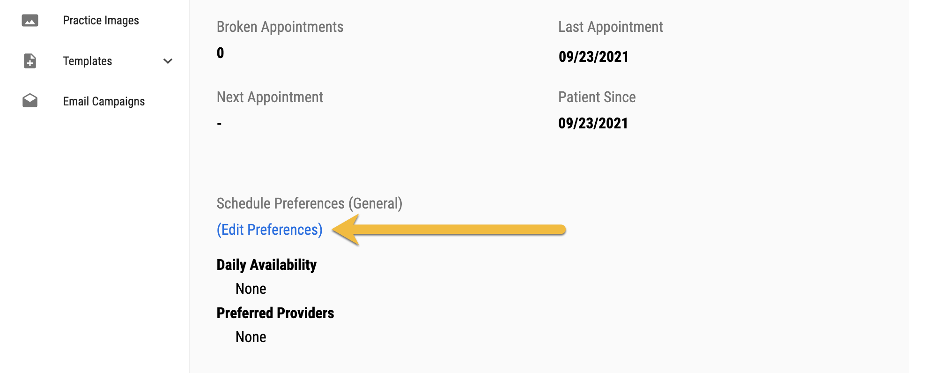The width and height of the screenshot is (931, 373).
Task: Select the None value under Preferred Providers
Action: pos(251,337)
